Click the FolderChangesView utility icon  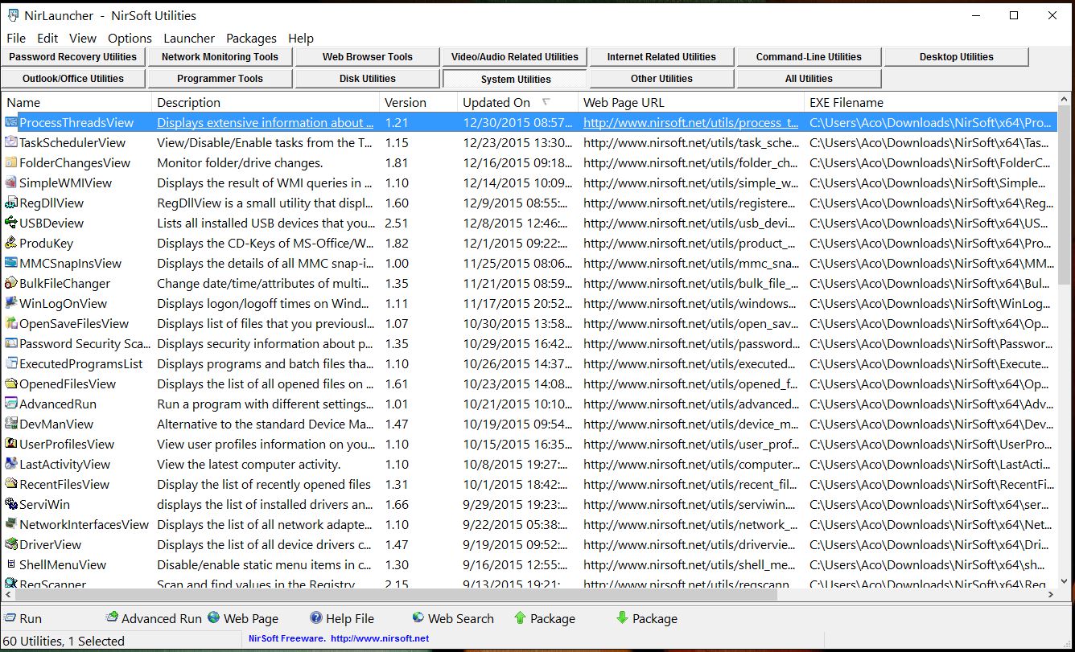[11, 162]
